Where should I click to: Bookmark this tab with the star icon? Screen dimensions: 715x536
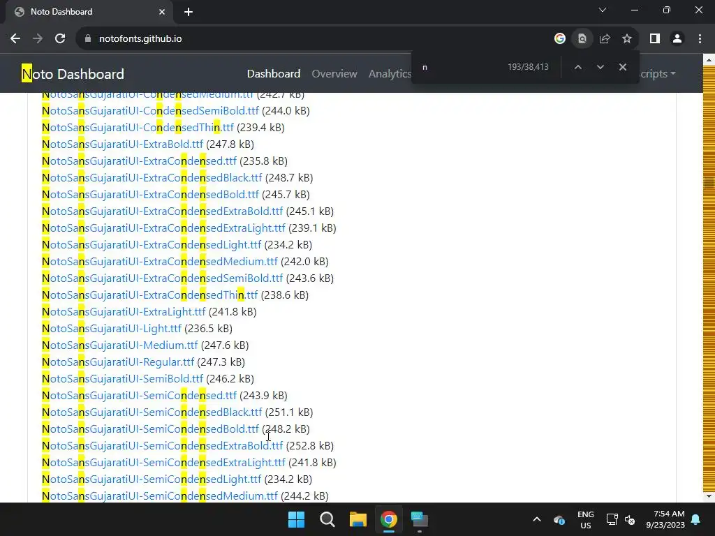coord(627,39)
